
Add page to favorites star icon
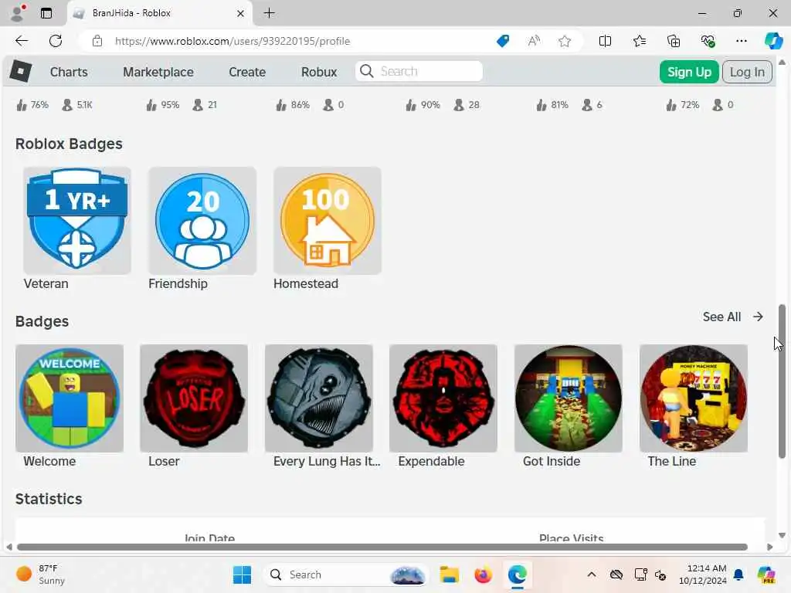pyautogui.click(x=565, y=41)
